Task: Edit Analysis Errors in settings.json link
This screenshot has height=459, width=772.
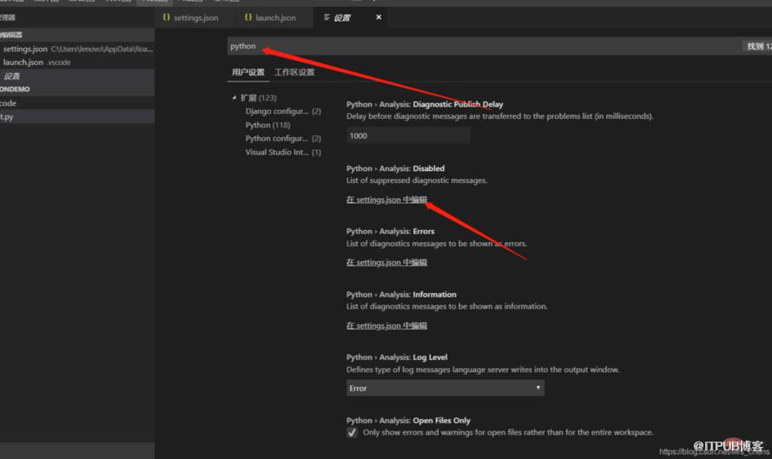Action: click(386, 263)
